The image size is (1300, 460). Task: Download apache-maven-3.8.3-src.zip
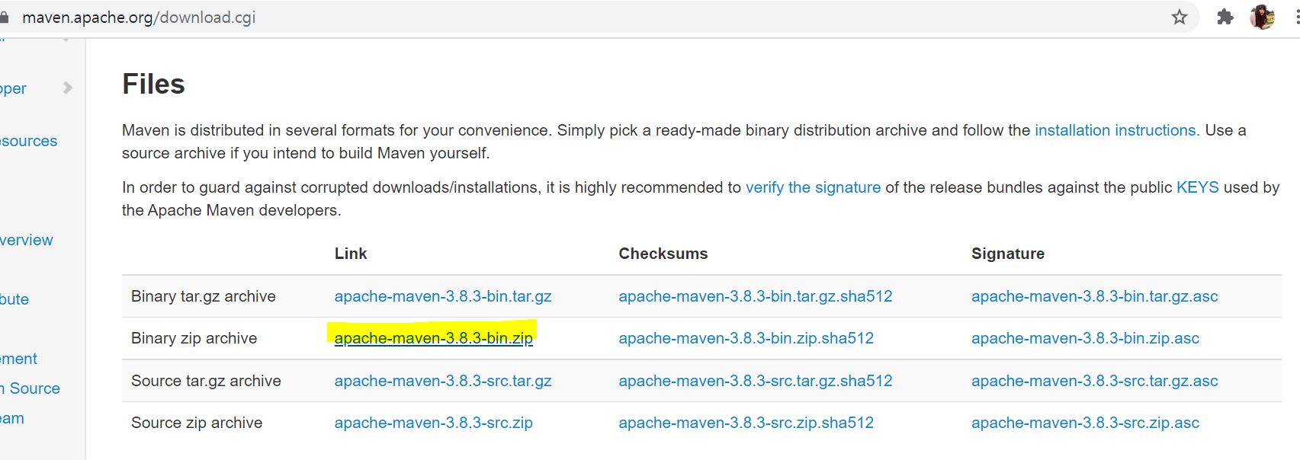(433, 423)
